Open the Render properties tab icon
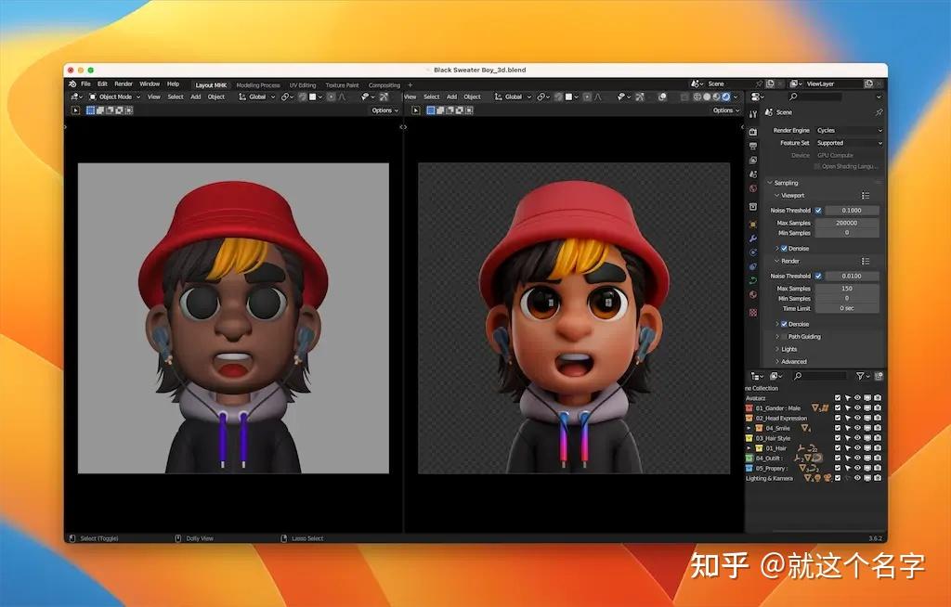This screenshot has height=607, width=951. (752, 134)
